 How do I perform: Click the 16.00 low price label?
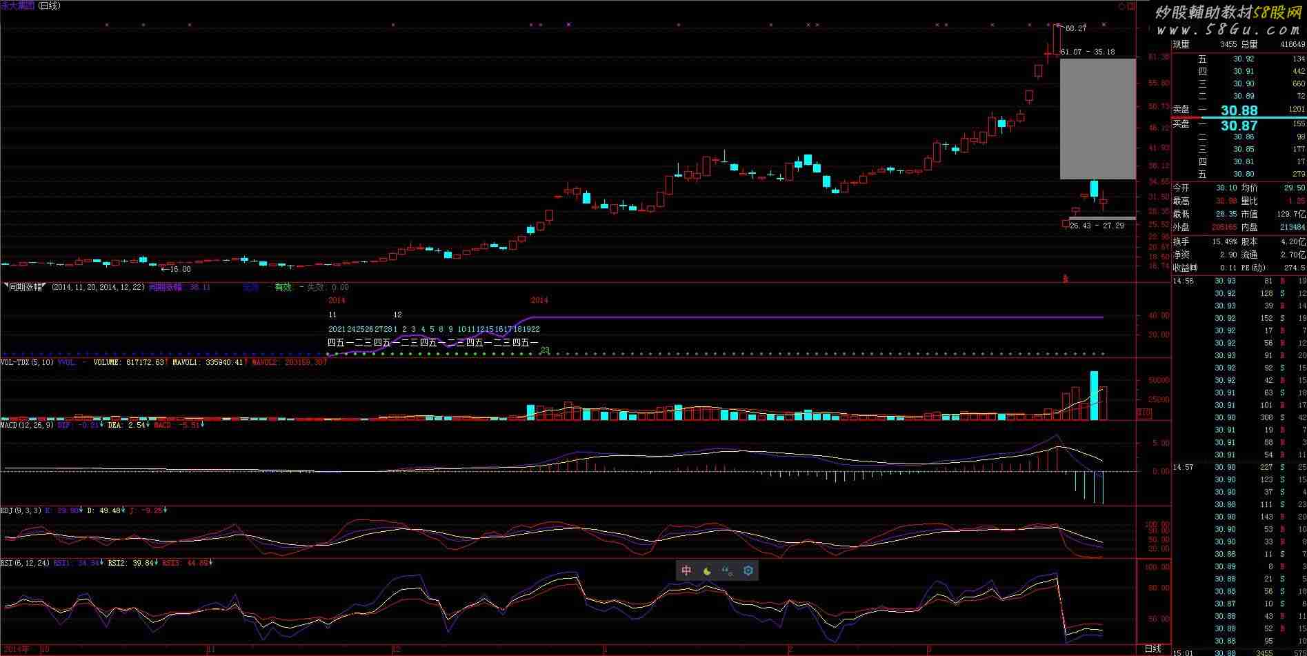tap(180, 269)
